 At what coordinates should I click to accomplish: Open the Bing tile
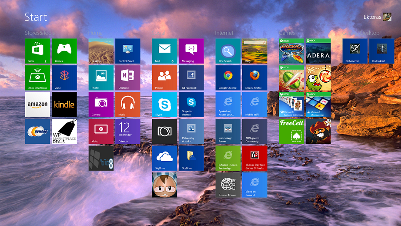pyautogui.click(x=254, y=51)
